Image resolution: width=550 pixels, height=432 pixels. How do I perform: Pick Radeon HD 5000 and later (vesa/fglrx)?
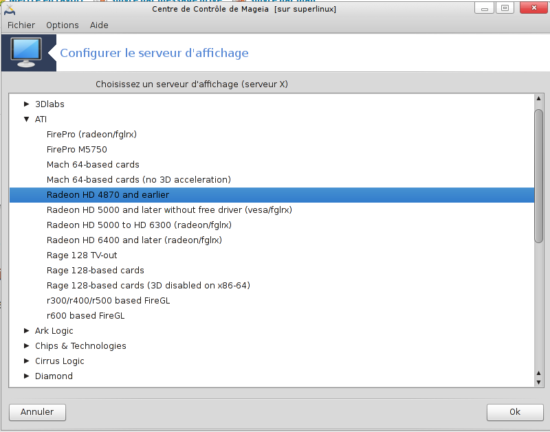tap(272, 210)
